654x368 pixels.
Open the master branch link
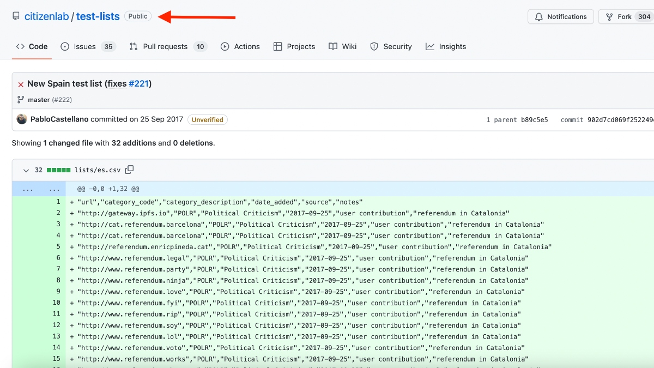39,100
